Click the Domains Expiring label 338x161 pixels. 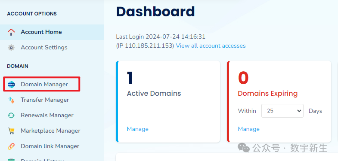(268, 94)
